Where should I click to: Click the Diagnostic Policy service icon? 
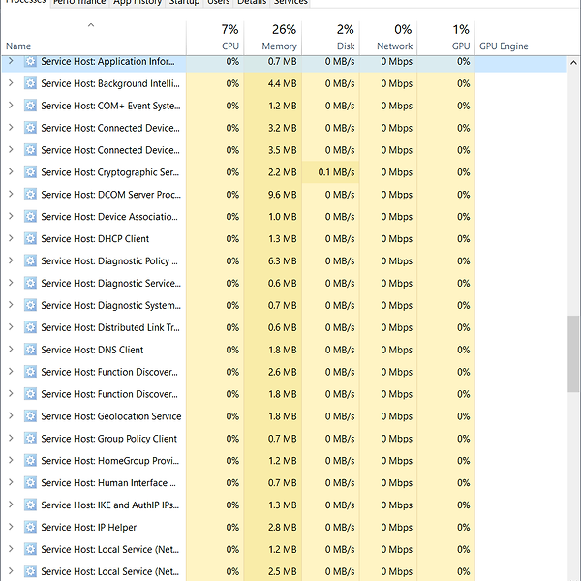(x=30, y=260)
